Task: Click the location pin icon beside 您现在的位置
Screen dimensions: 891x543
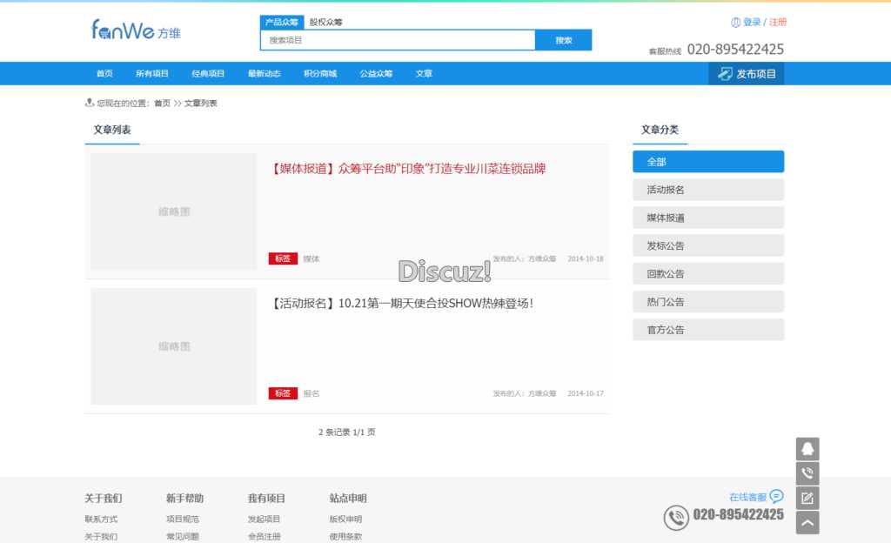Action: point(90,103)
